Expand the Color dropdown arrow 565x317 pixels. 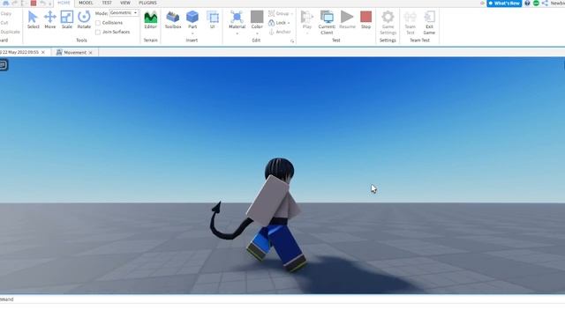[x=257, y=33]
